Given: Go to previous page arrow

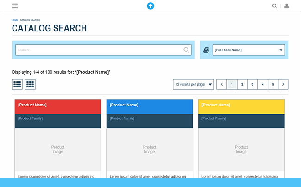Looking at the screenshot, I should click(x=222, y=84).
